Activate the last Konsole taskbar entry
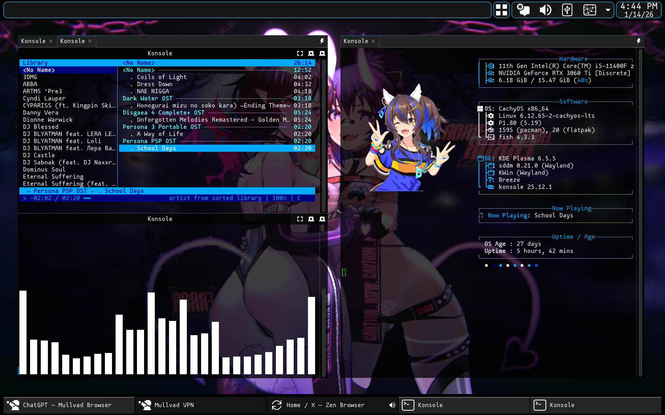Image resolution: width=665 pixels, height=415 pixels. tap(596, 405)
